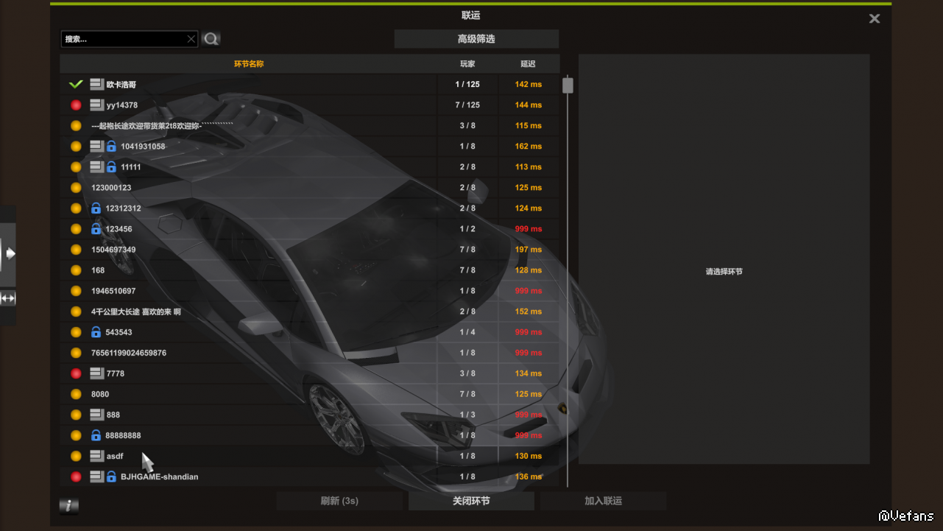The image size is (943, 531).
Task: Sort by the 延迟 column header
Action: tap(528, 64)
